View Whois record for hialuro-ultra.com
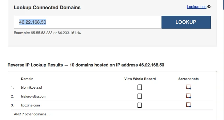Image resolution: width=224 pixels, height=120 pixels. pos(140,96)
